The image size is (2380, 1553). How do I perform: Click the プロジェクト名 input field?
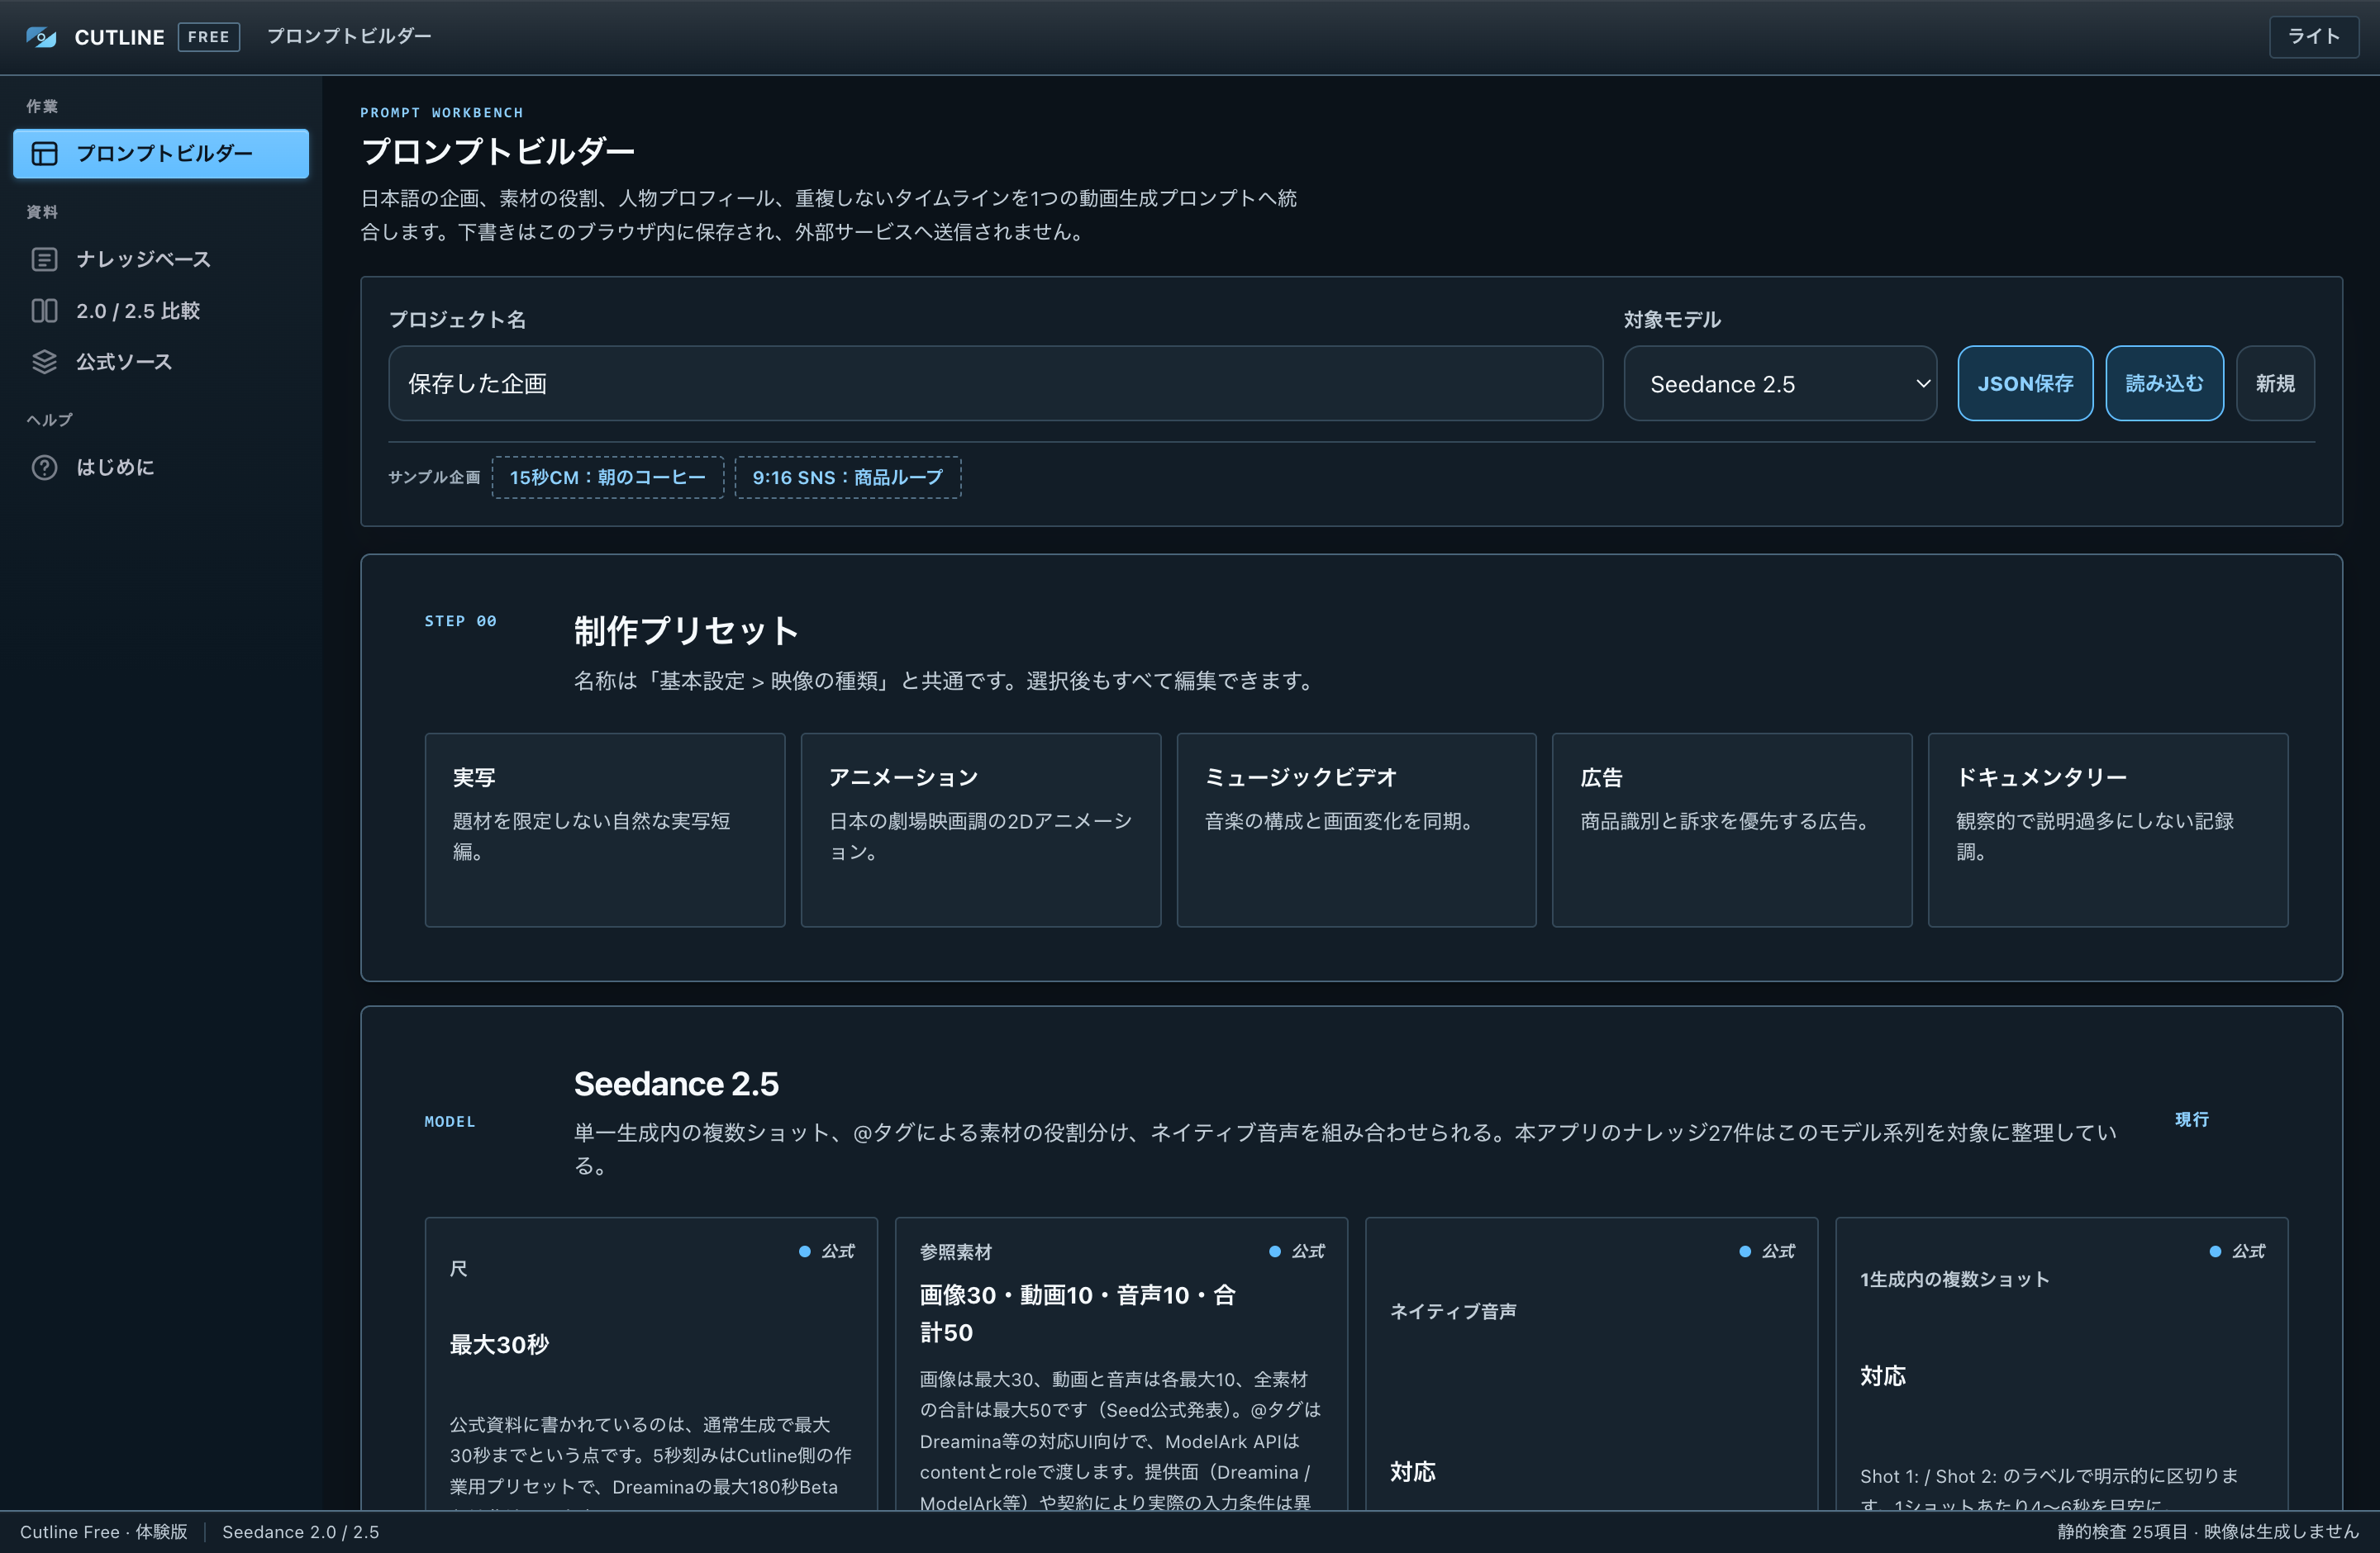point(995,384)
